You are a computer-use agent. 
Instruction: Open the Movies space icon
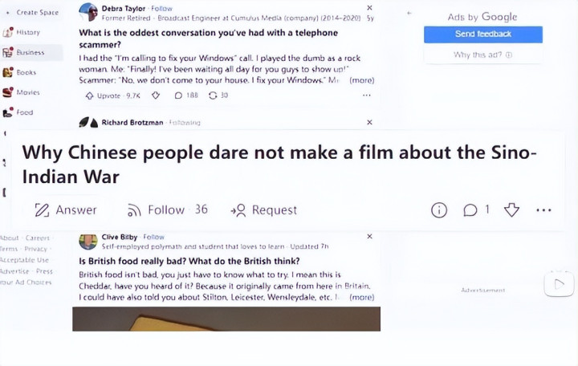coord(8,92)
